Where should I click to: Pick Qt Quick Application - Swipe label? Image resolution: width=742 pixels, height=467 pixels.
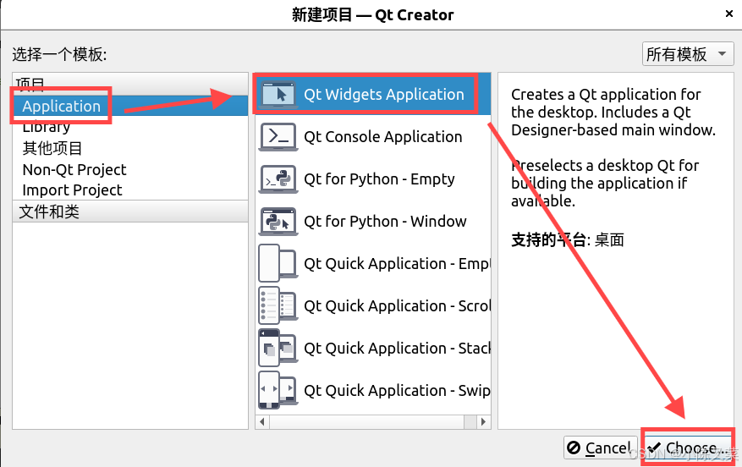[397, 390]
